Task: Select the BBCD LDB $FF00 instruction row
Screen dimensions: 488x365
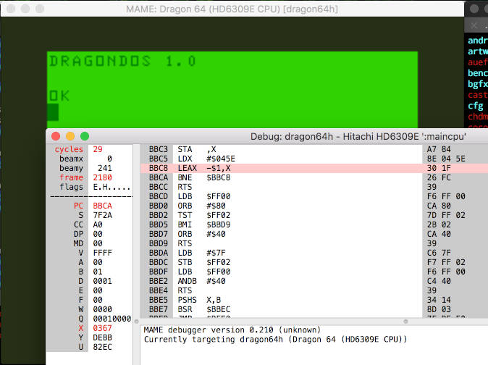Action: pos(314,196)
